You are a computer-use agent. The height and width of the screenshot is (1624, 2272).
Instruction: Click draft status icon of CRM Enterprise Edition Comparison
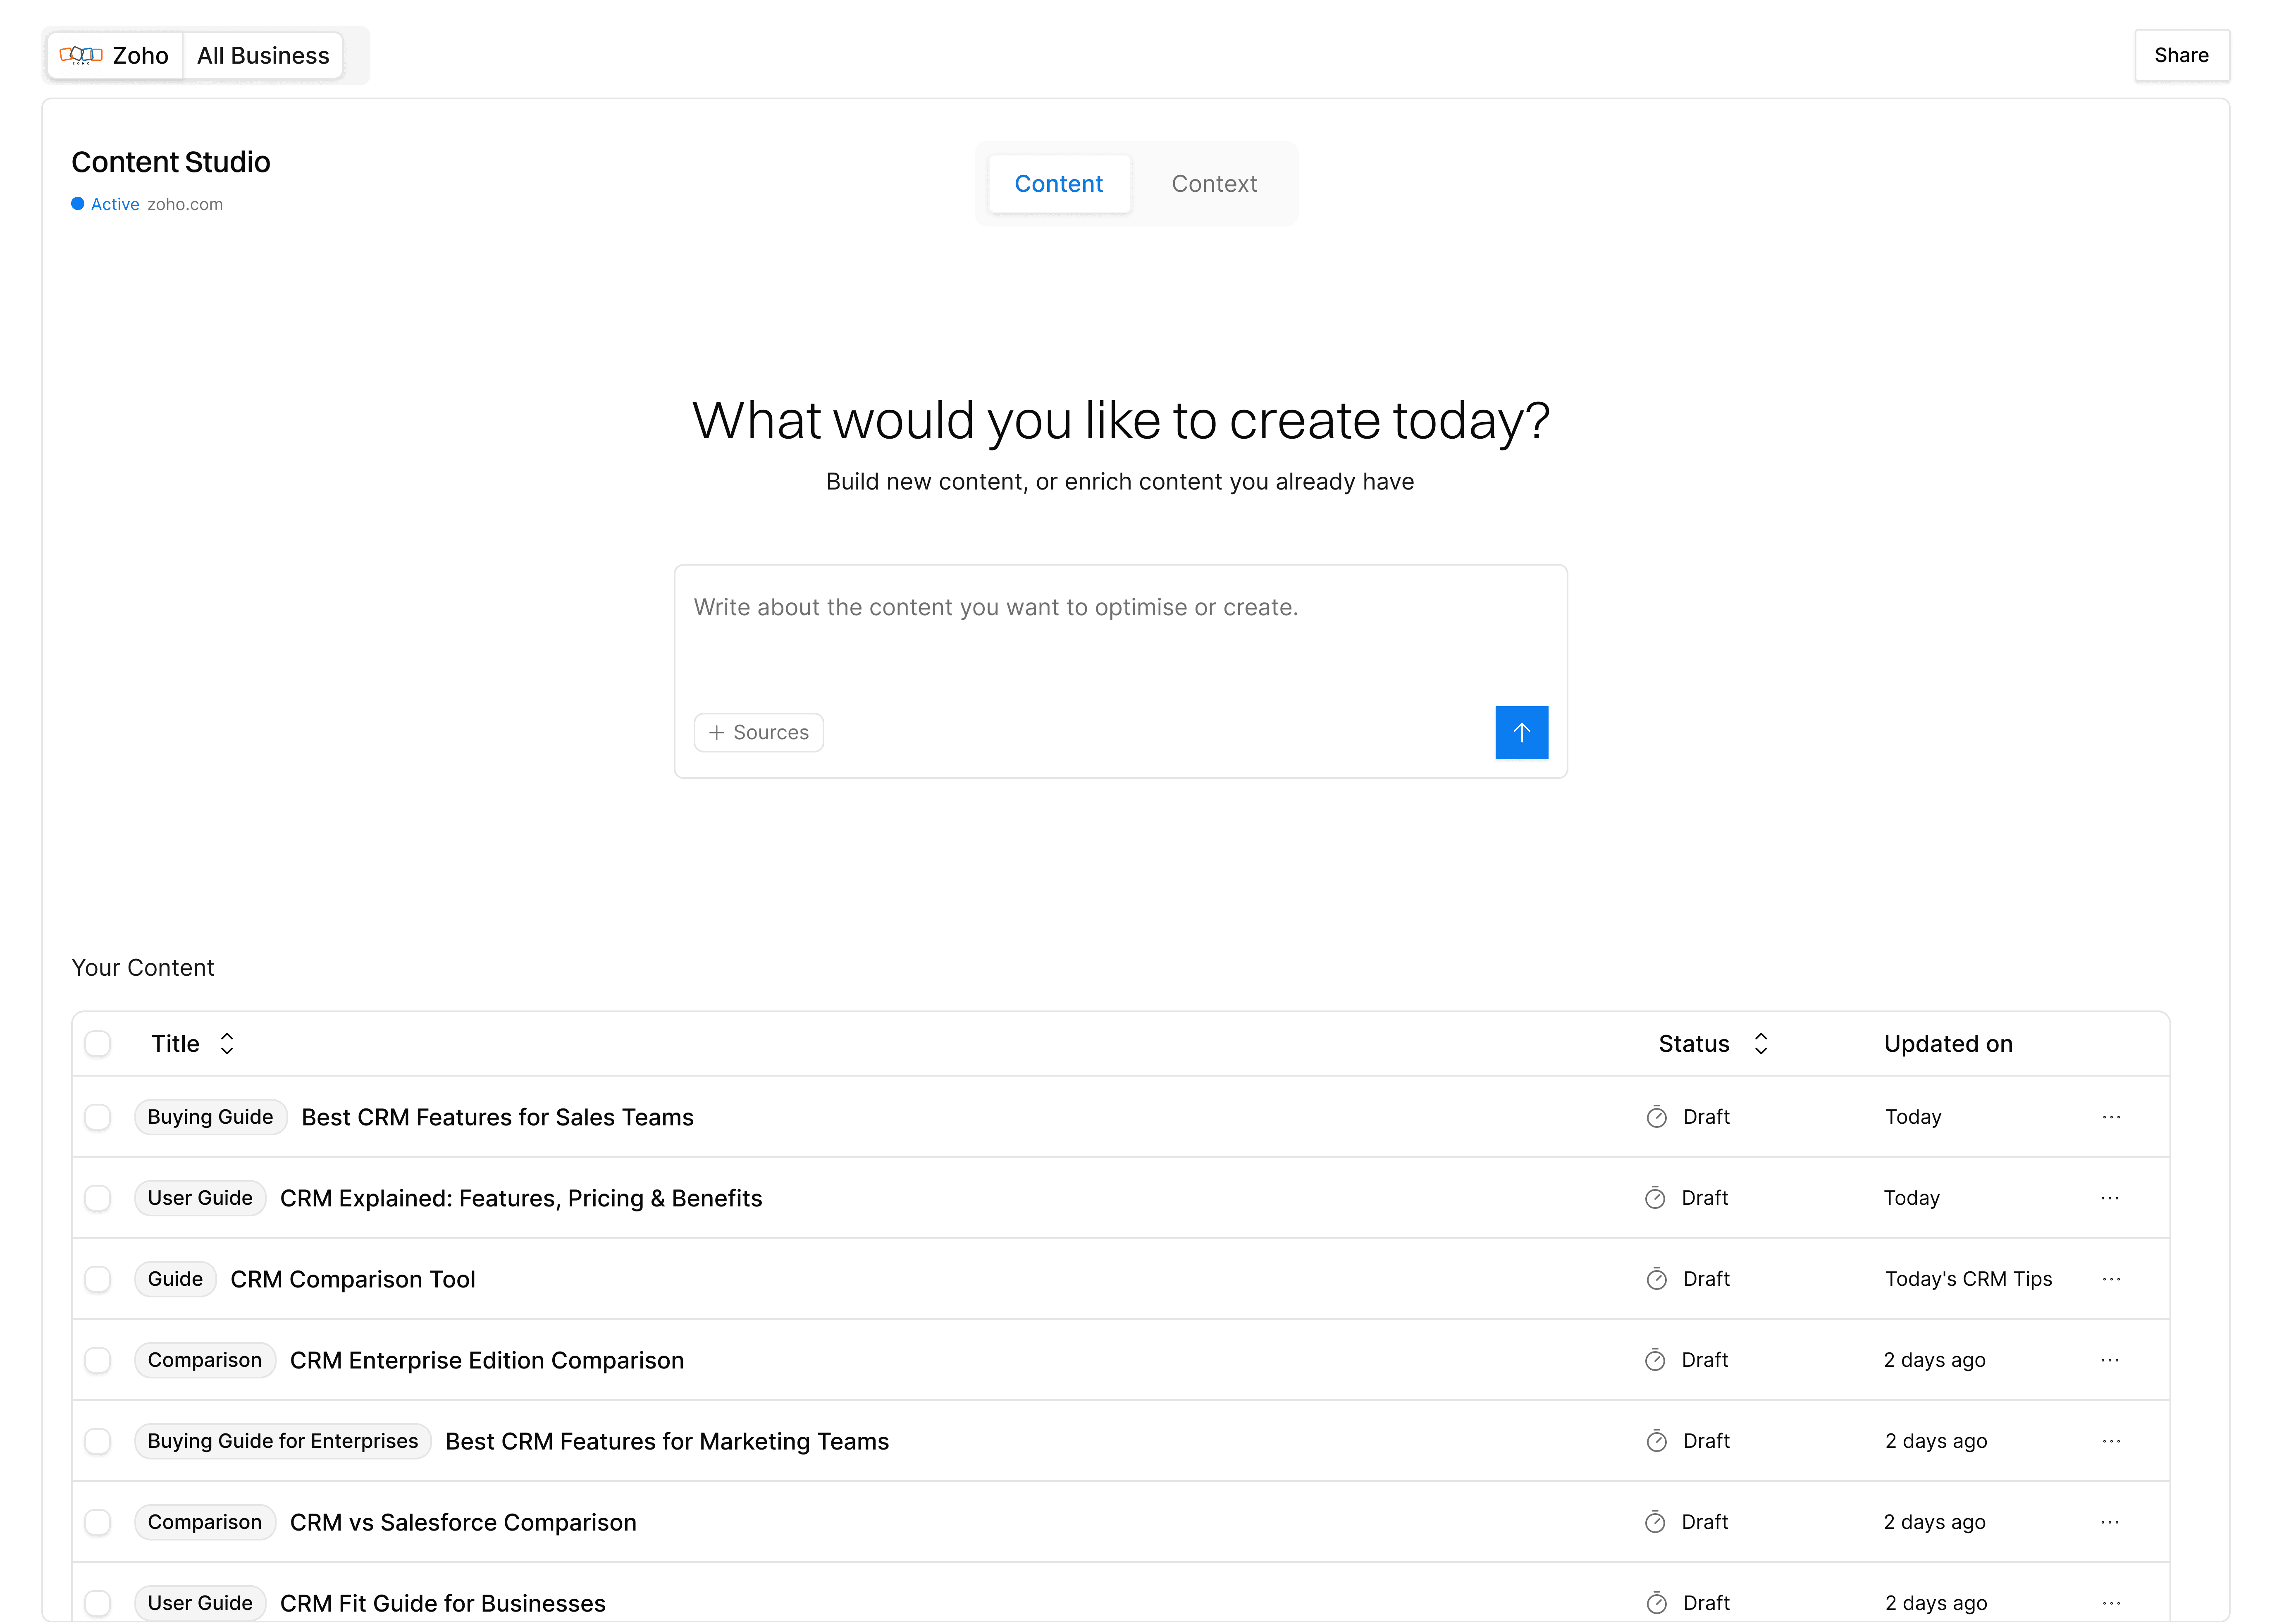(x=1655, y=1360)
